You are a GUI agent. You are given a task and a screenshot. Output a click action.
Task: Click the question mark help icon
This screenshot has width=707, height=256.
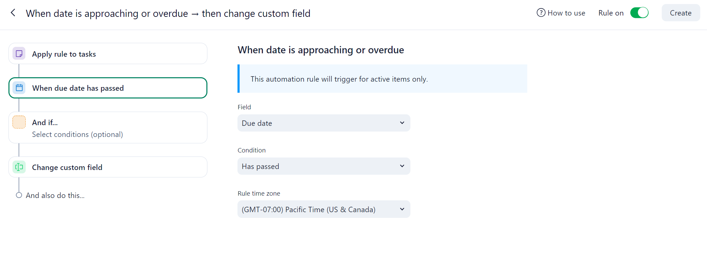pos(541,13)
